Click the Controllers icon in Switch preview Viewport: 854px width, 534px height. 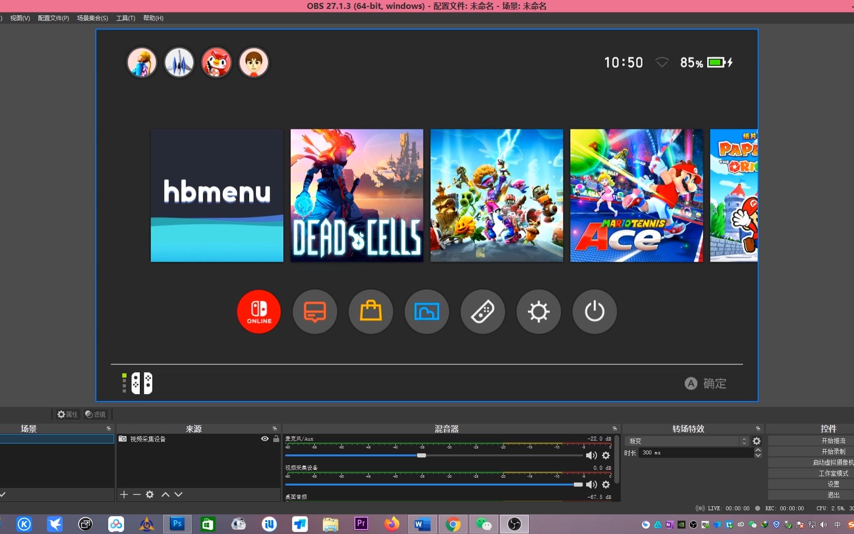[483, 311]
